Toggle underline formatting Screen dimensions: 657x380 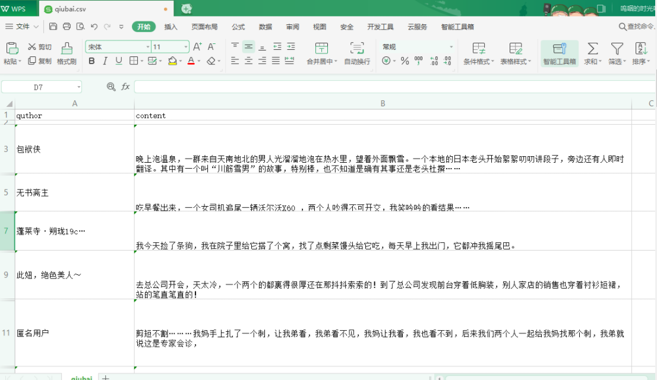pyautogui.click(x=119, y=61)
